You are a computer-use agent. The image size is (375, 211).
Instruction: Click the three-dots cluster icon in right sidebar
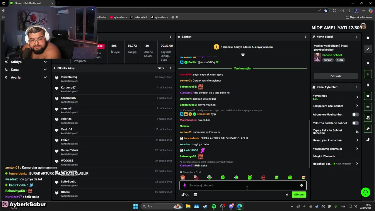pos(368,140)
